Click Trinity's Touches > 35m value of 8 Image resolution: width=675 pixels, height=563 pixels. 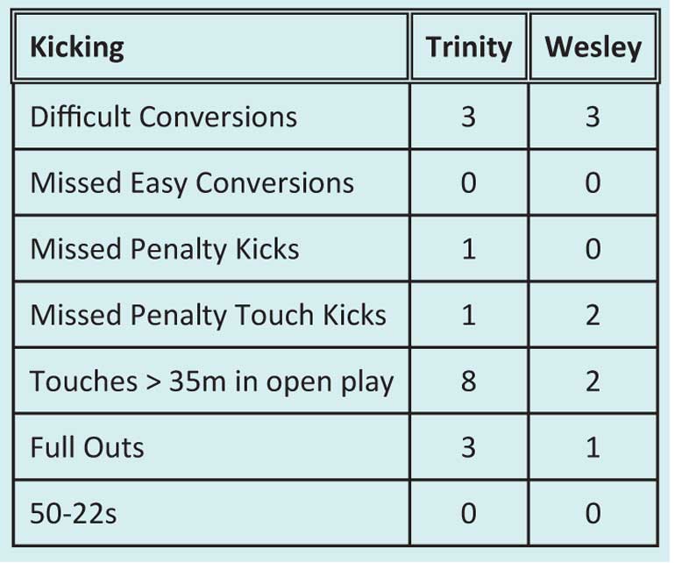[468, 381]
